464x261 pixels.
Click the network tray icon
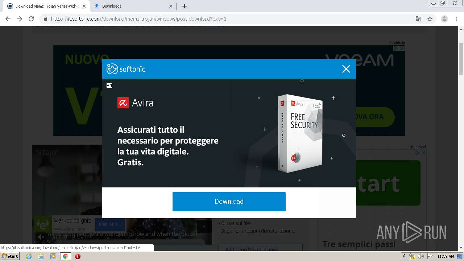pos(413,256)
